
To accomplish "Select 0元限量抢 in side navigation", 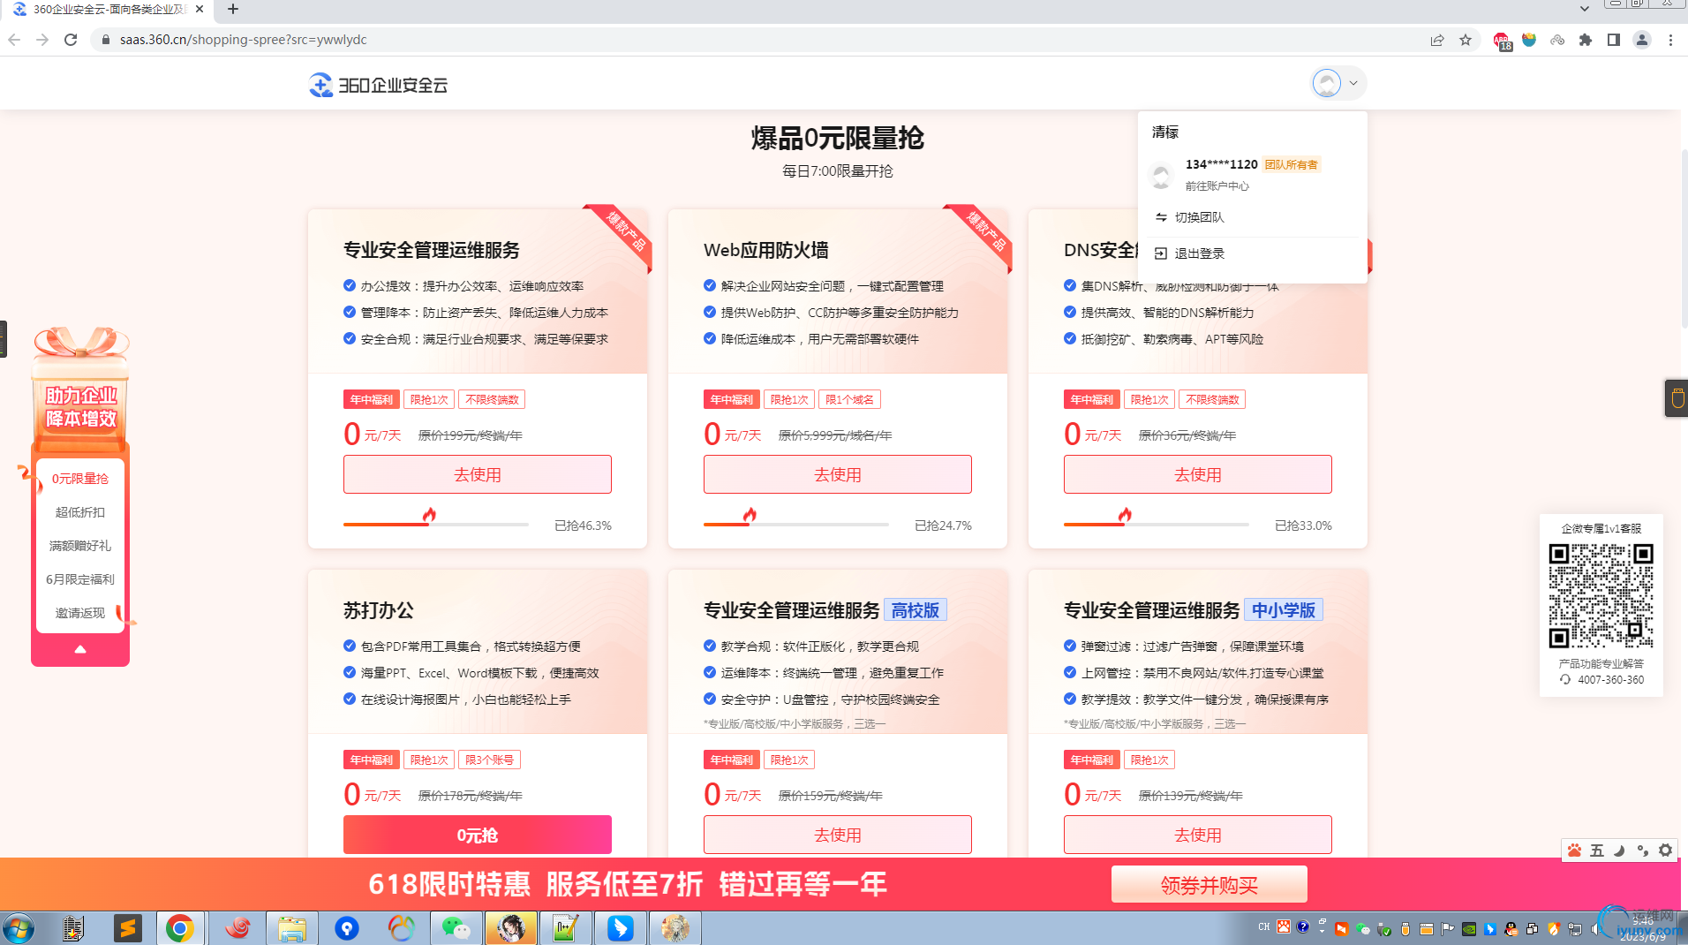I will tap(79, 479).
